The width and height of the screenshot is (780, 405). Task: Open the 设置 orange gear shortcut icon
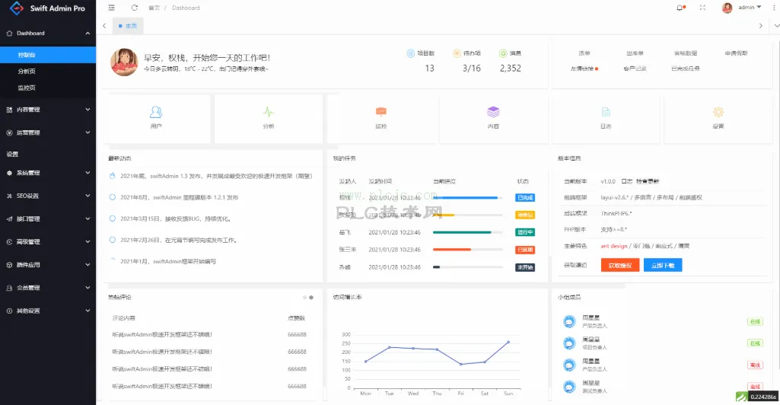pos(718,112)
